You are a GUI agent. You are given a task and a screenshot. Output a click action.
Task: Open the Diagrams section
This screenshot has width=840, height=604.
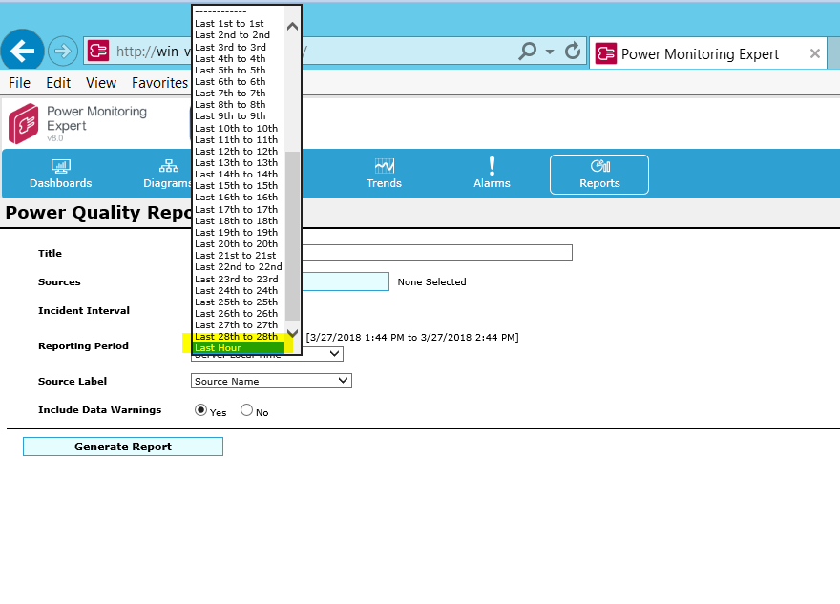(168, 174)
